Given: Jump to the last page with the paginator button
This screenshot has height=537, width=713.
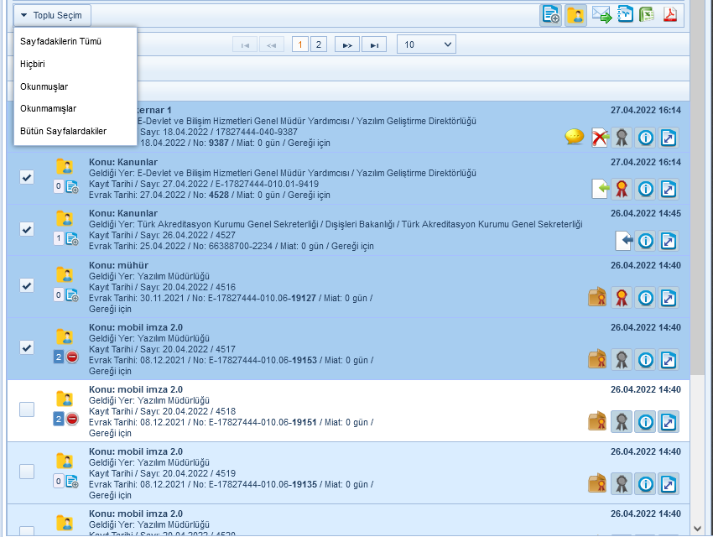Looking at the screenshot, I should pyautogui.click(x=374, y=44).
